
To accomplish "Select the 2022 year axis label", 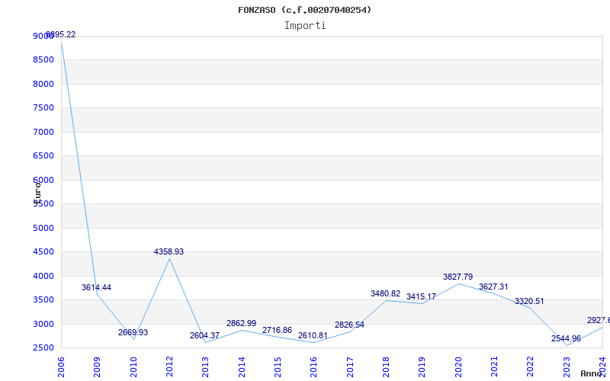I will pyautogui.click(x=530, y=367).
